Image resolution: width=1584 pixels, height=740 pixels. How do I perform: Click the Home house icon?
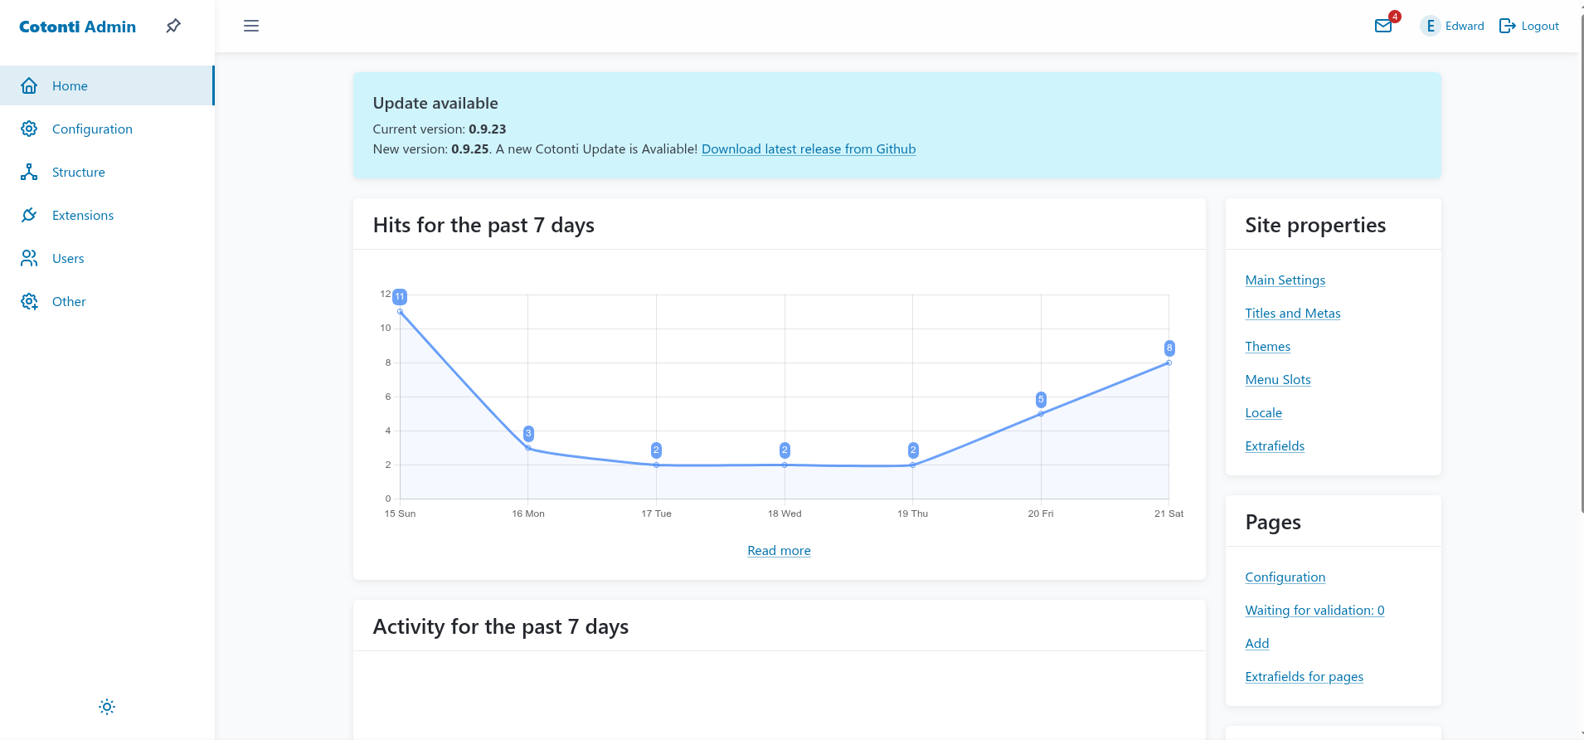pos(29,85)
